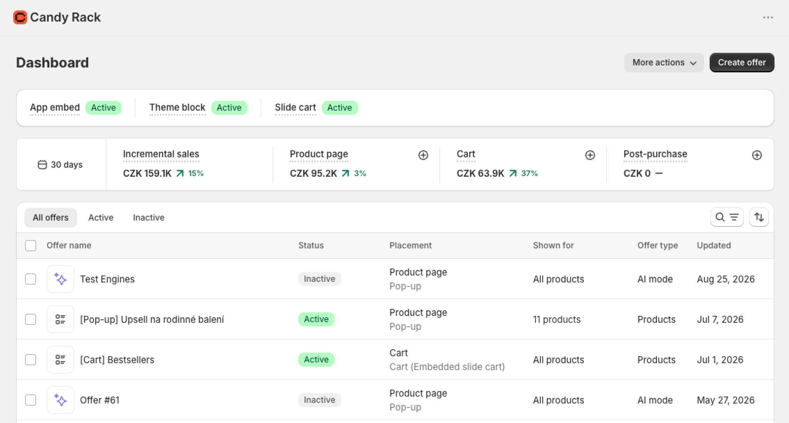This screenshot has height=423, width=789.
Task: Expand the More actions dropdown
Action: (664, 63)
